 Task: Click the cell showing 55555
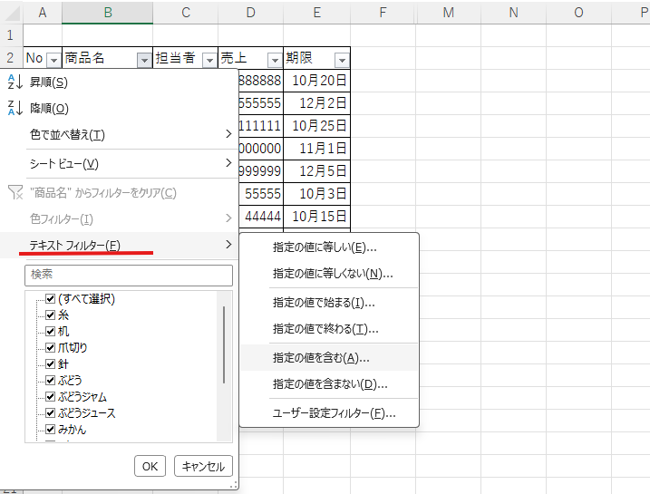[x=261, y=194]
